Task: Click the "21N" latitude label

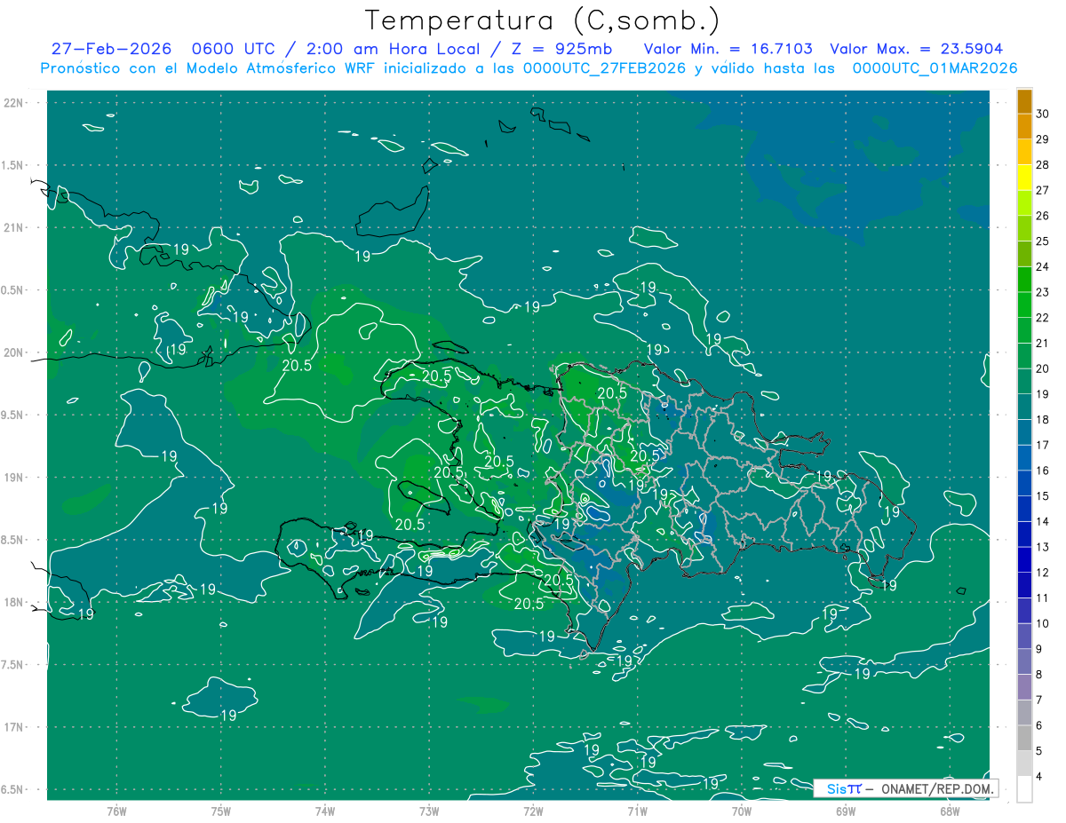Action: pyautogui.click(x=14, y=227)
